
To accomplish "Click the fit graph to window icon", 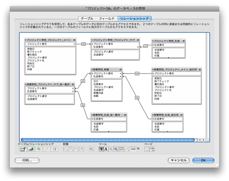I will [x=121, y=149].
